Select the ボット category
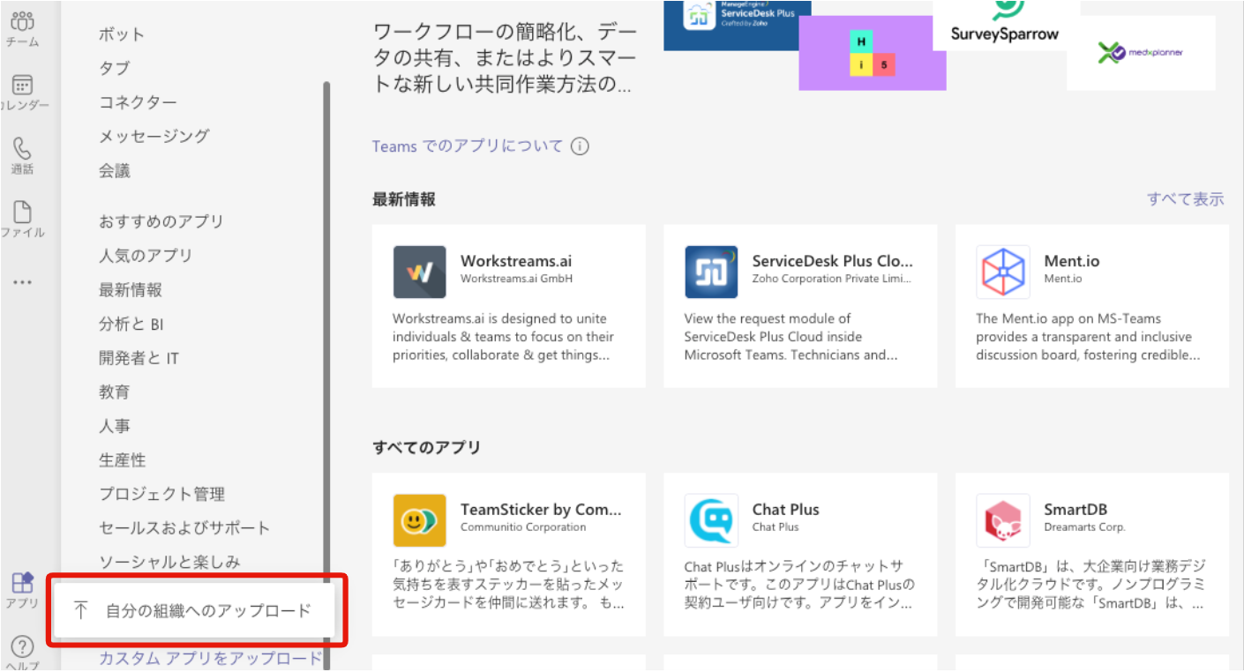 point(122,34)
